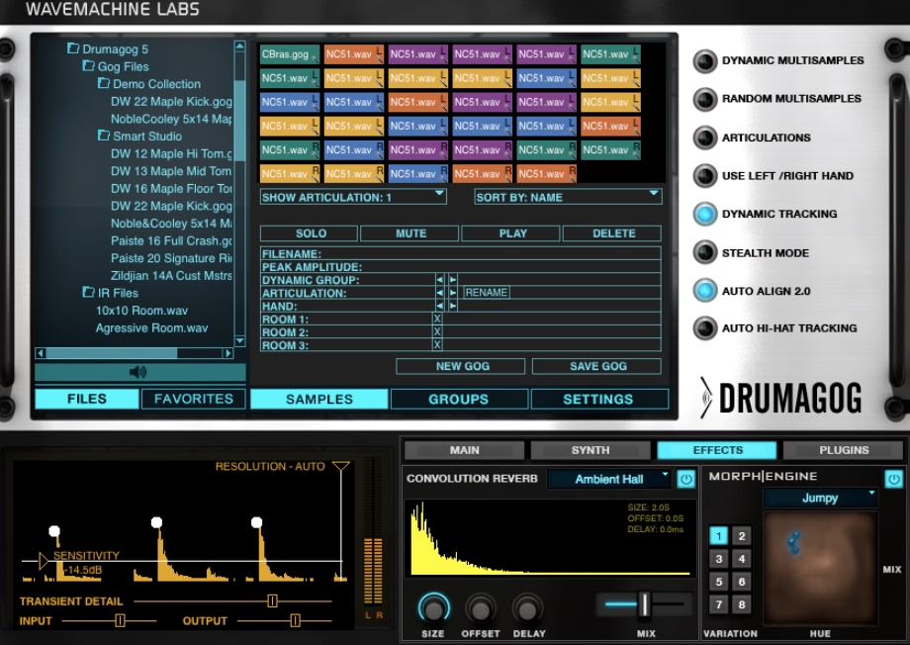Open the Ambient Hall reverb preset dropdown
Screen dimensions: 910x645
[x=609, y=479]
